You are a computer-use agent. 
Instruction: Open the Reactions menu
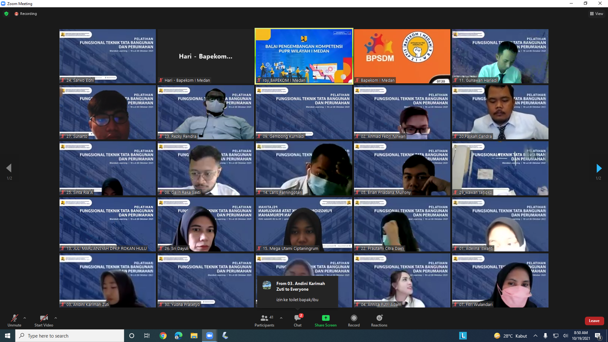(379, 320)
